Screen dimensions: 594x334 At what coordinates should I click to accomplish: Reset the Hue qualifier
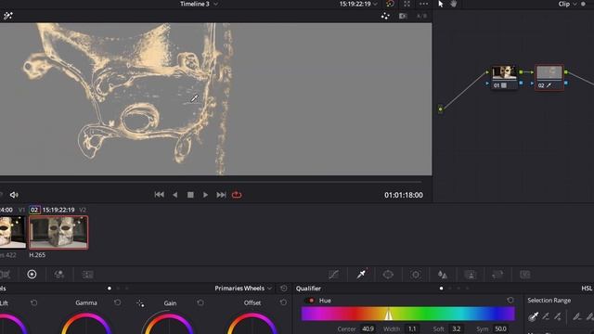(x=510, y=301)
